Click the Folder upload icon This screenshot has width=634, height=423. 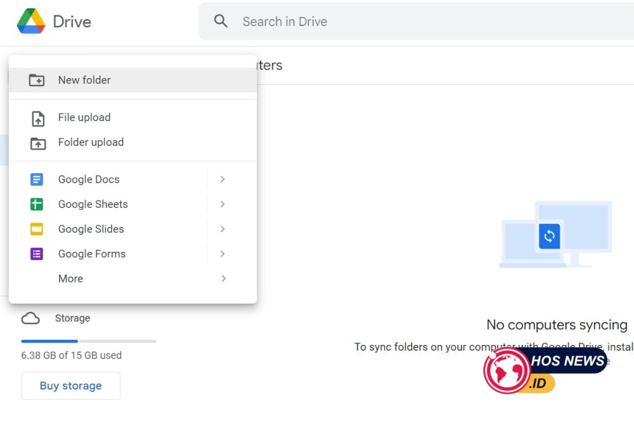(x=38, y=143)
